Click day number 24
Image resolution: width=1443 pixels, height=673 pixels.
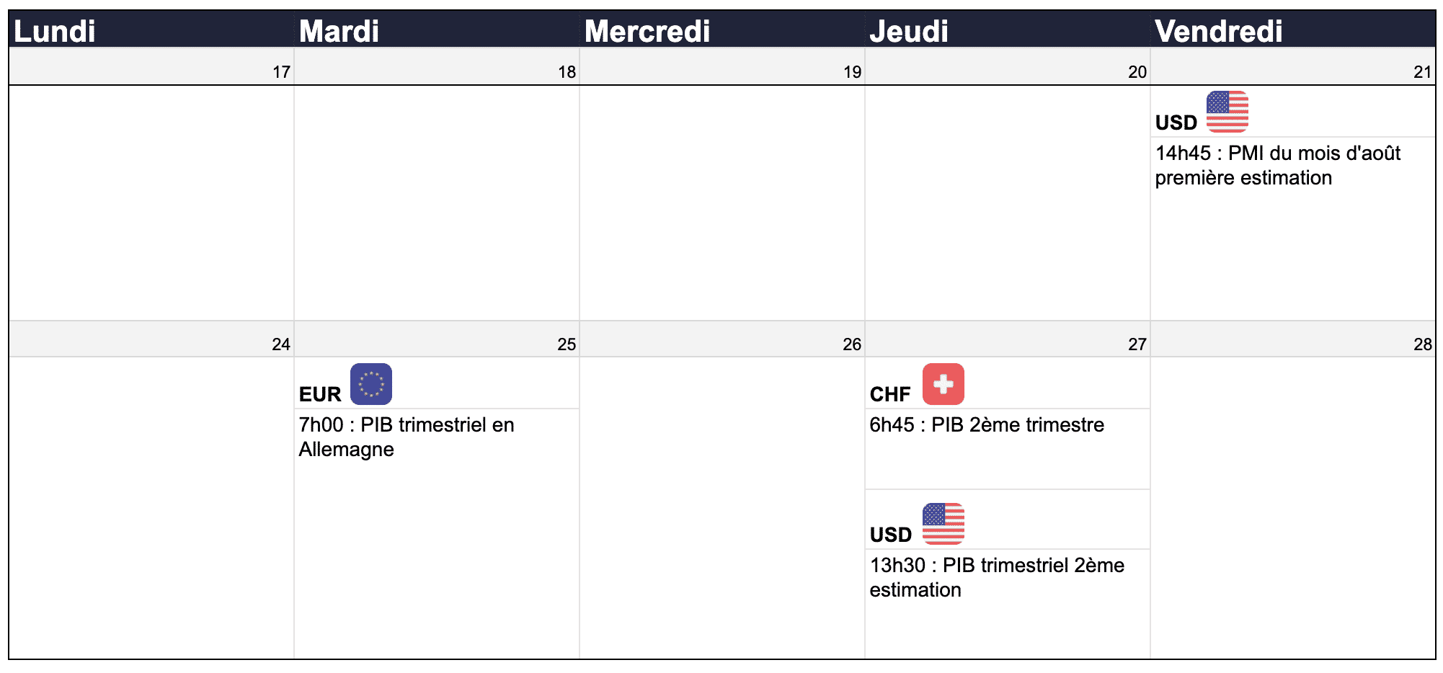(281, 344)
